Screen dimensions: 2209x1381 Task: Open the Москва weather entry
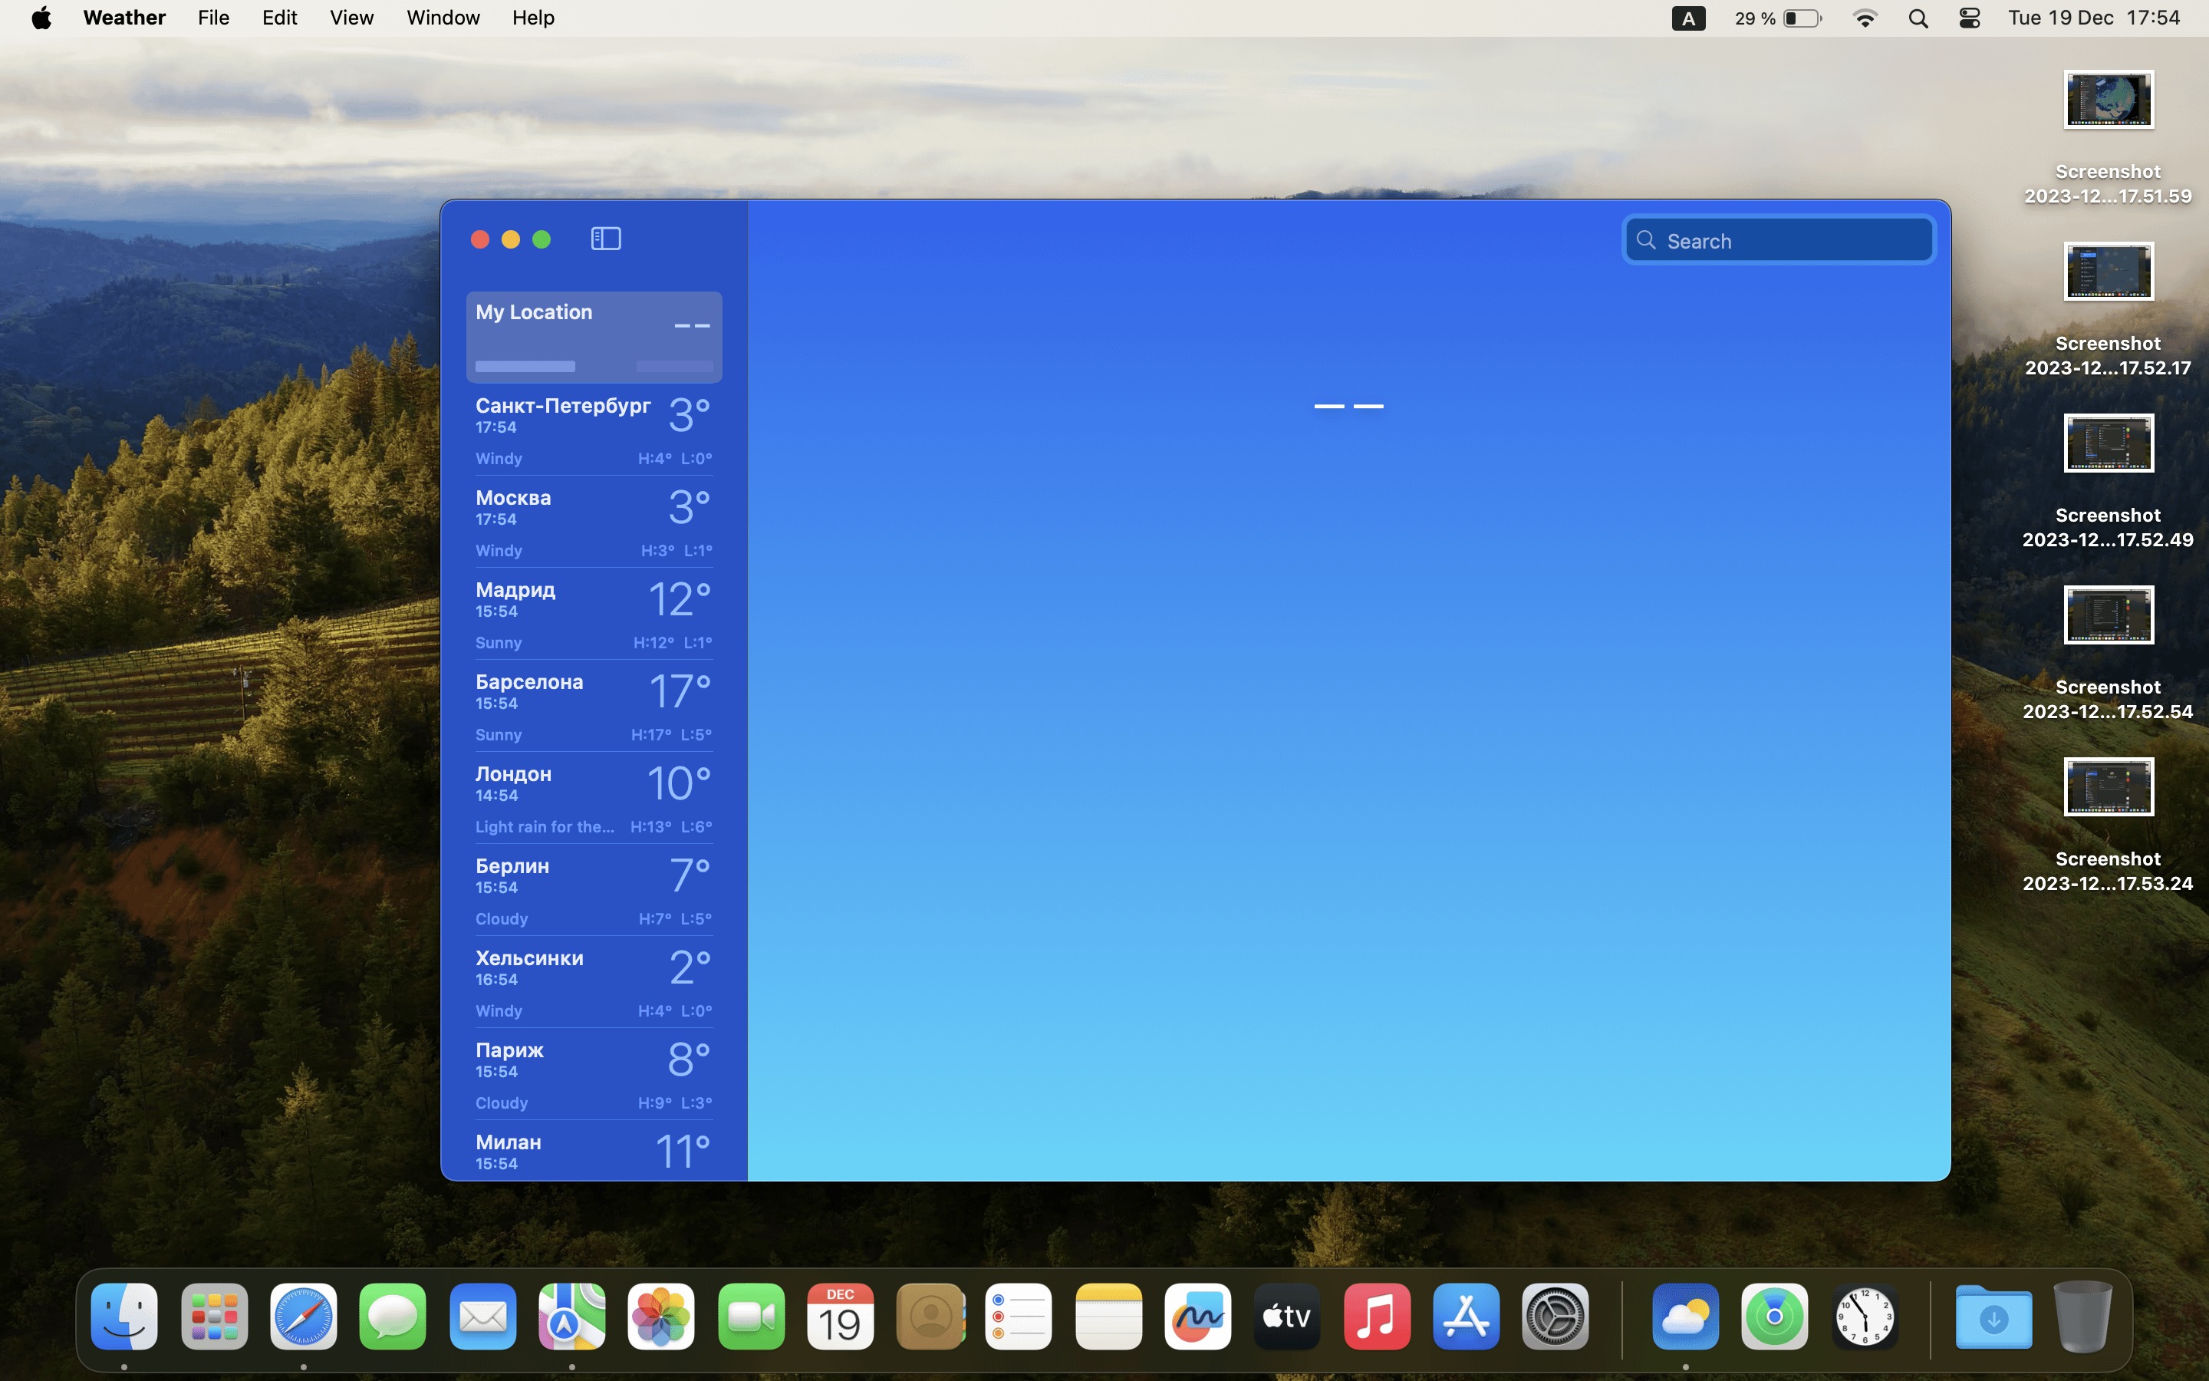pos(594,522)
